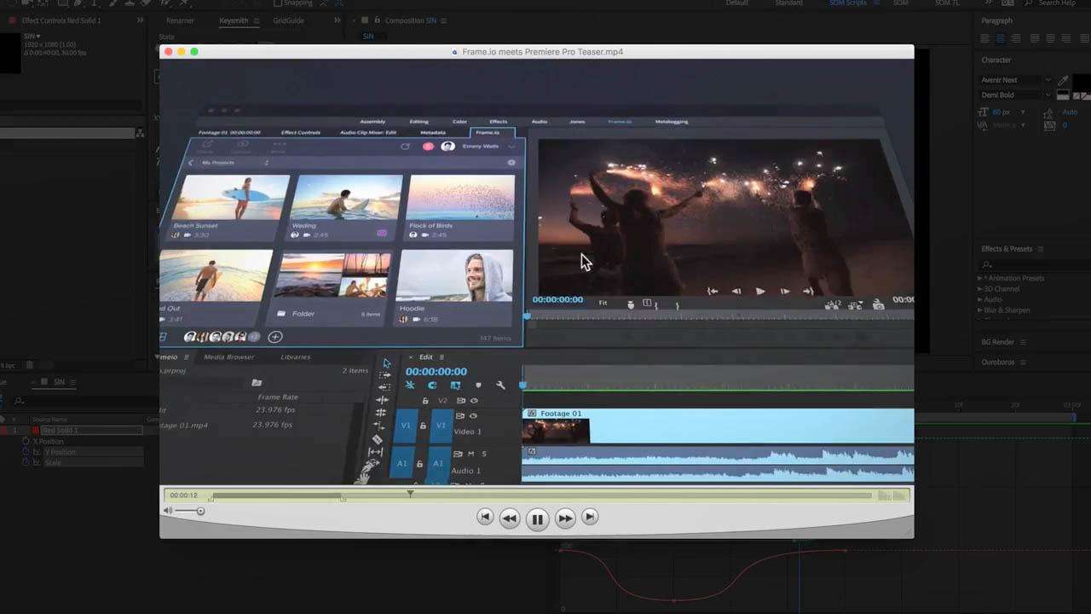
Task: Step back one frame in the program monitor
Action: [736, 291]
